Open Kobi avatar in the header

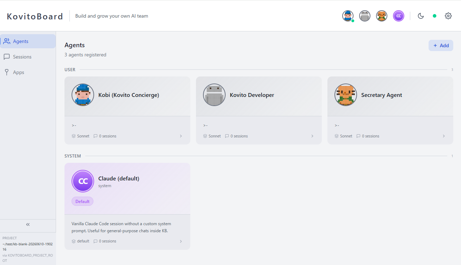coord(348,16)
